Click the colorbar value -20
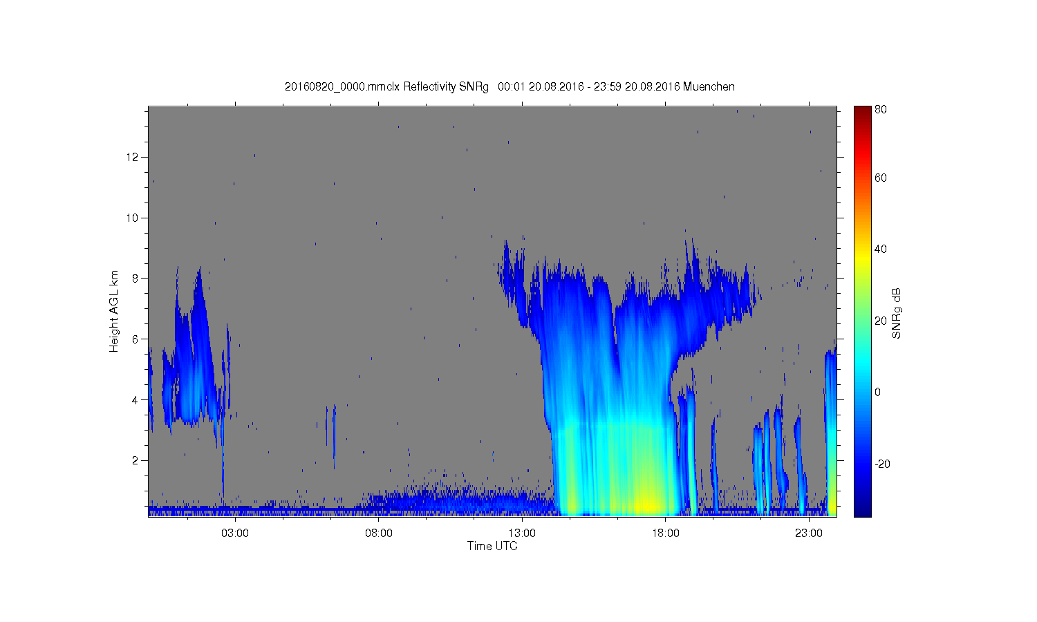The image size is (1037, 622). tap(882, 464)
